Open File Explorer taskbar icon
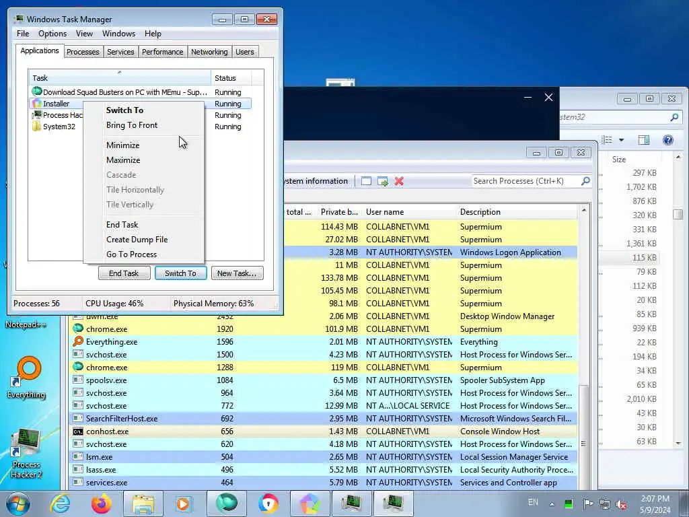The image size is (689, 517). [x=143, y=504]
